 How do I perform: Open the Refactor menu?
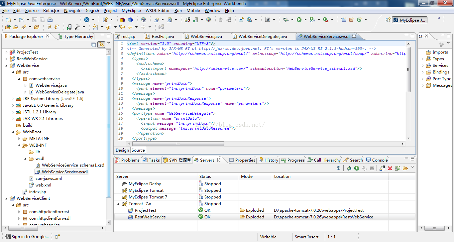51,10
